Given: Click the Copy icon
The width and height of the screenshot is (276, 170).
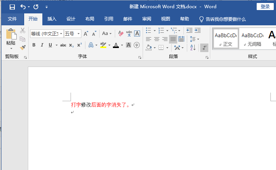Looking at the screenshot, I should [22, 39].
